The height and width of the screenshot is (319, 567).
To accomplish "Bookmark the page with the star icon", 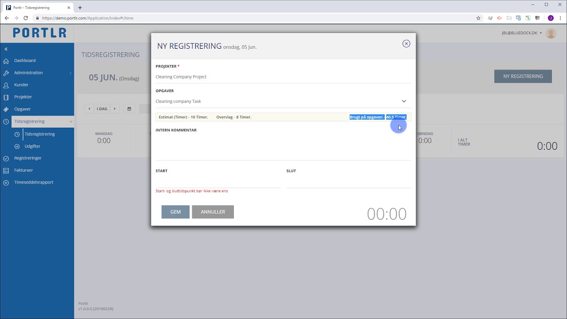I will click(x=478, y=18).
